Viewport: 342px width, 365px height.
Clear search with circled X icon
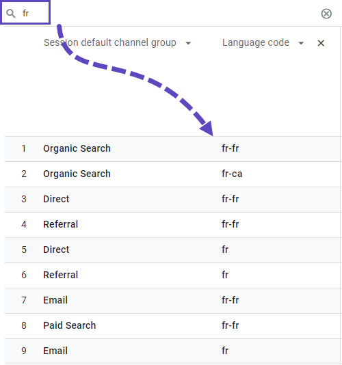tap(326, 14)
